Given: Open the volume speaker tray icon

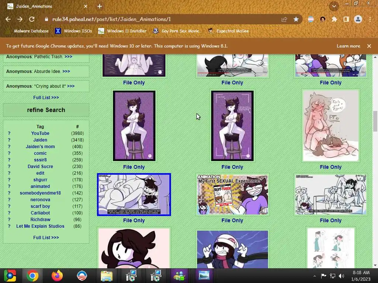Looking at the screenshot, I should tap(341, 276).
